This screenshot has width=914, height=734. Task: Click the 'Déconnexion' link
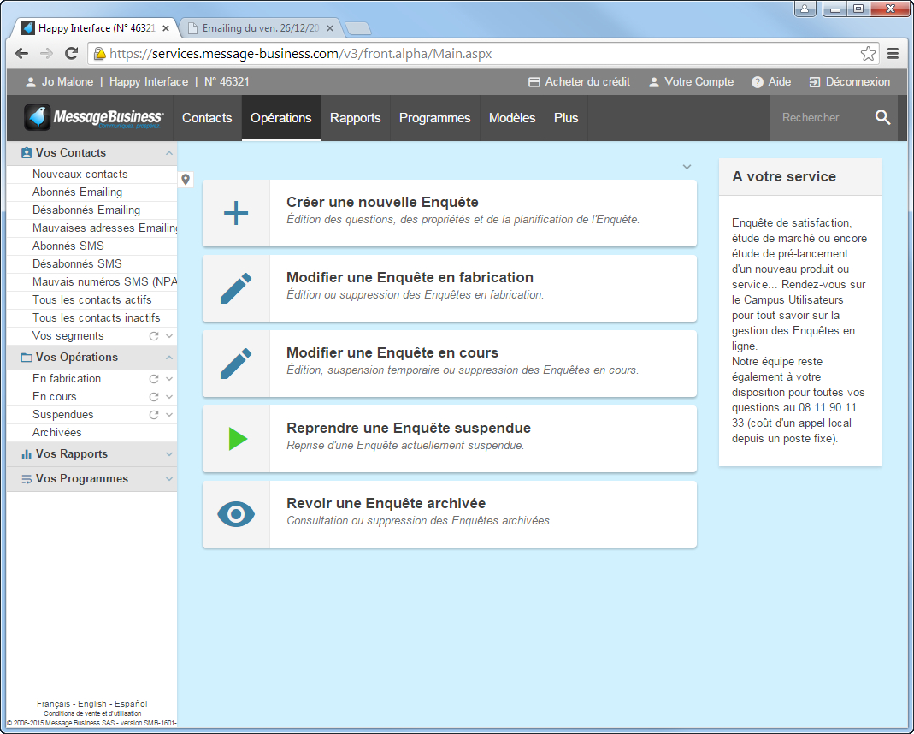pyautogui.click(x=849, y=82)
